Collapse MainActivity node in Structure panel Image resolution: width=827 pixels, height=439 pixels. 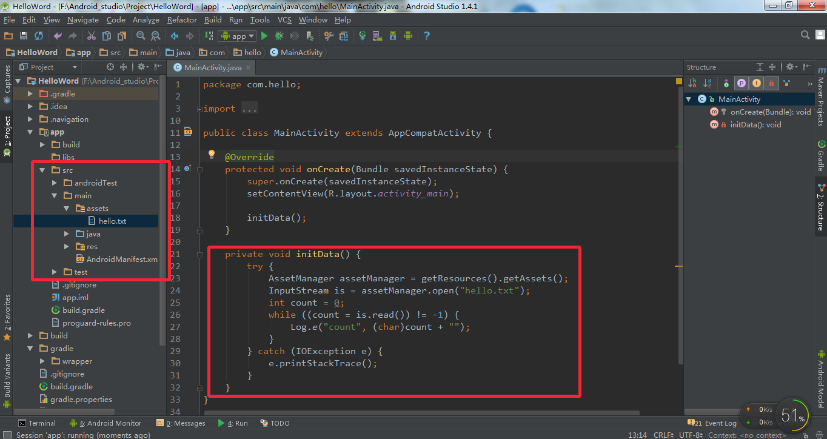click(689, 99)
